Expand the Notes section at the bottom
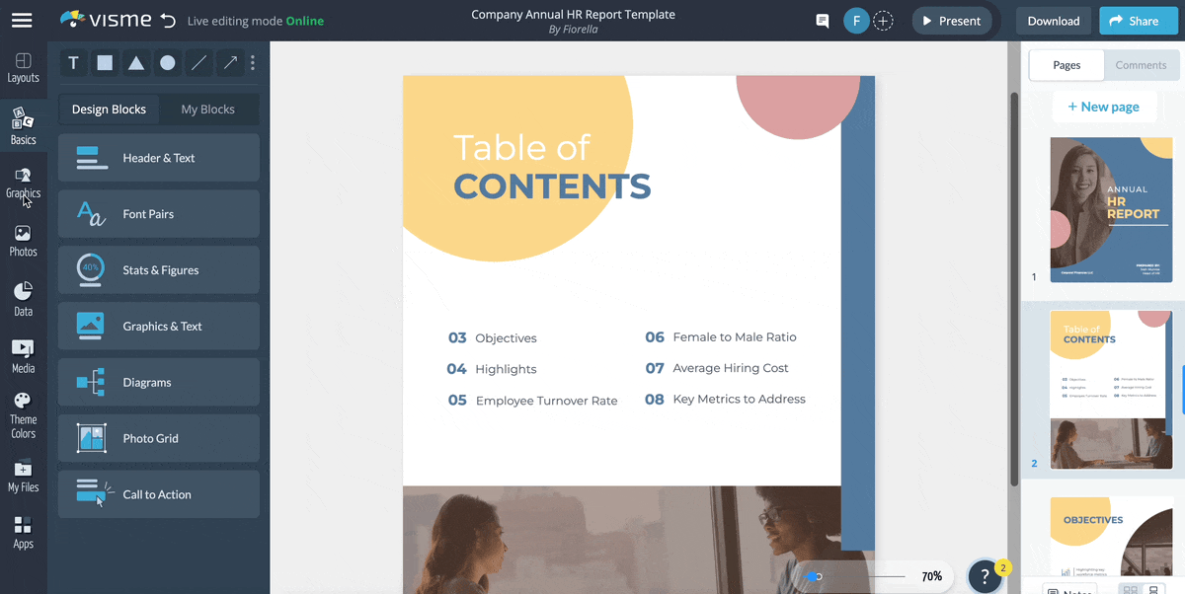Screen dimensions: 1185x594 [x=1069, y=587]
